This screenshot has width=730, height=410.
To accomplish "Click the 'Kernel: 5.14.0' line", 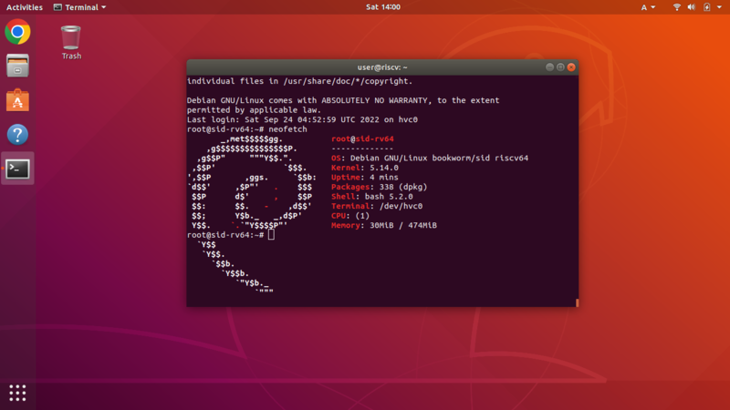I will 364,168.
